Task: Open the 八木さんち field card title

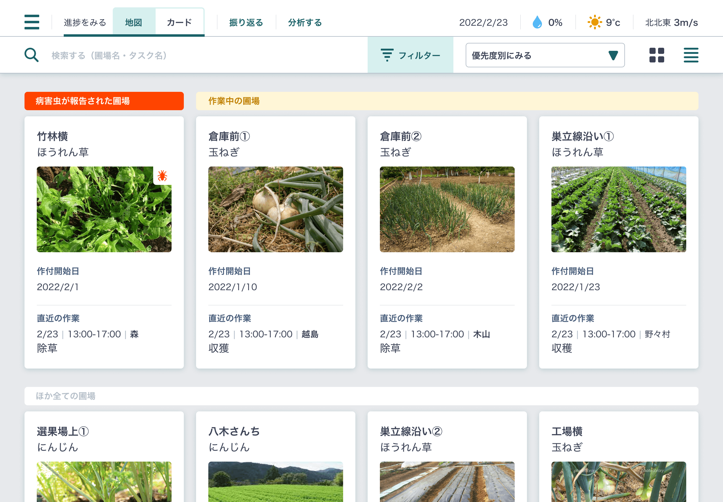Action: pos(234,432)
